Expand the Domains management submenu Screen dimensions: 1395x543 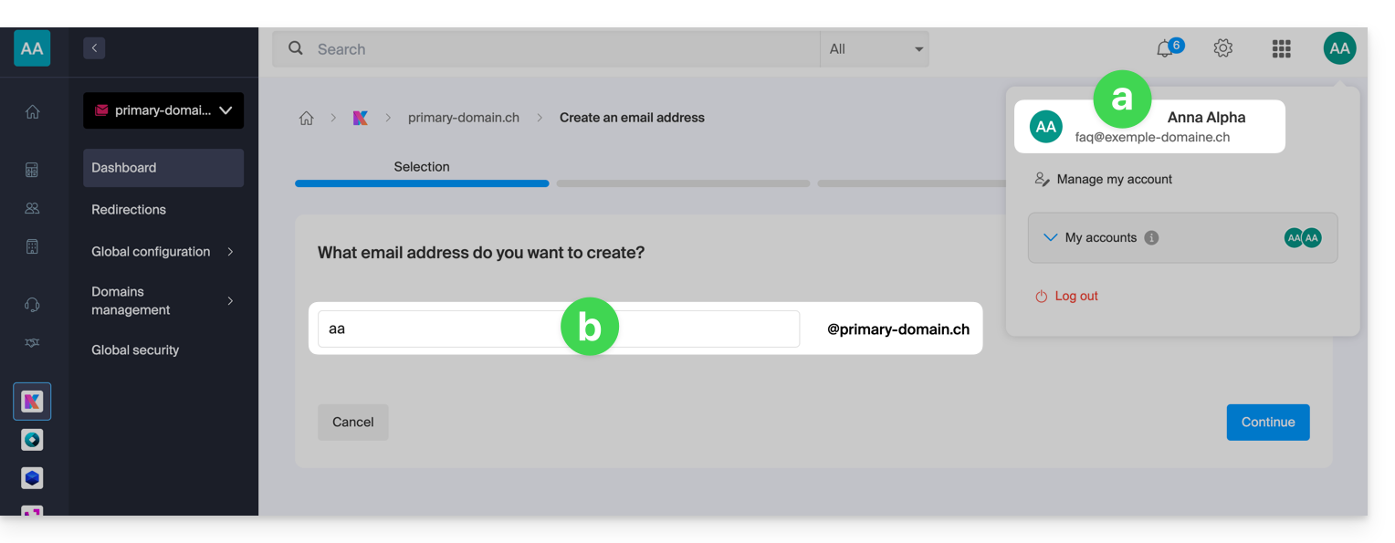click(163, 301)
